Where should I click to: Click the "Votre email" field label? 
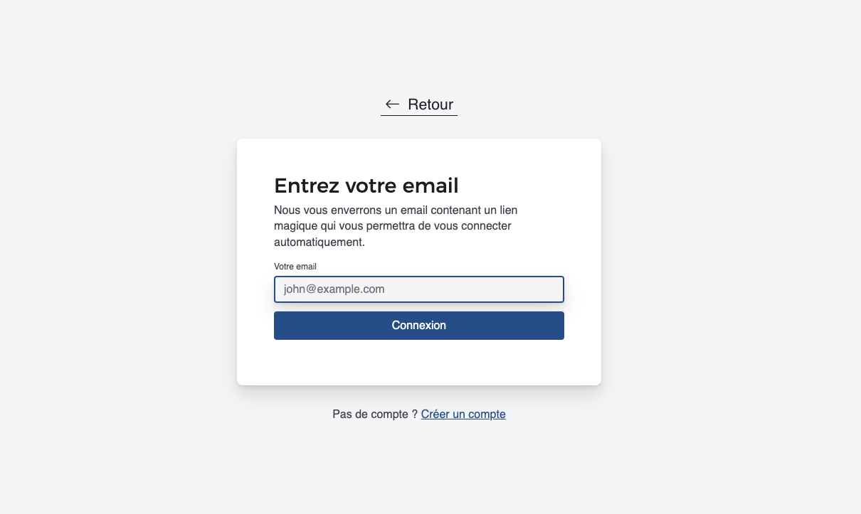tap(295, 267)
